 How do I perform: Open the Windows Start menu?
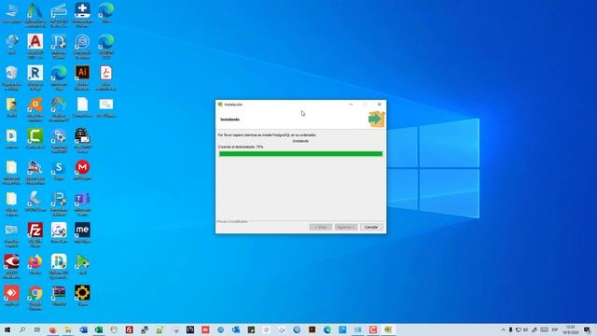coord(7,329)
